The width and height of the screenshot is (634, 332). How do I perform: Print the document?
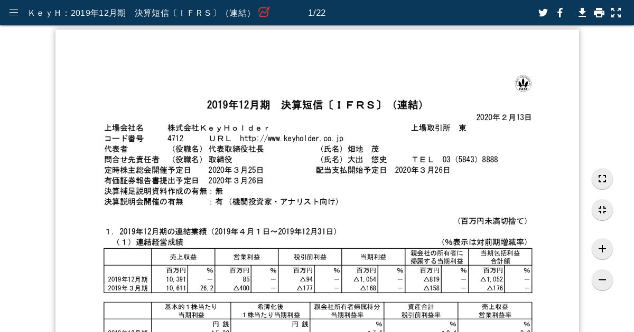tap(599, 13)
